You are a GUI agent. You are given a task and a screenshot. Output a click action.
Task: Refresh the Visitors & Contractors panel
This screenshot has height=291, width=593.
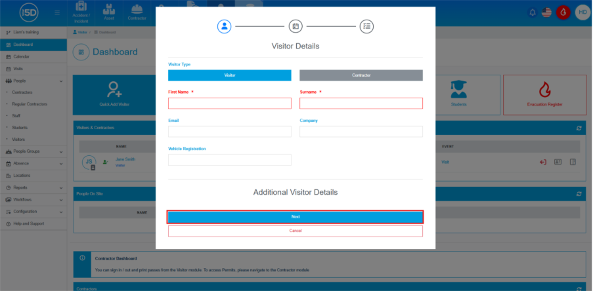[579, 128]
